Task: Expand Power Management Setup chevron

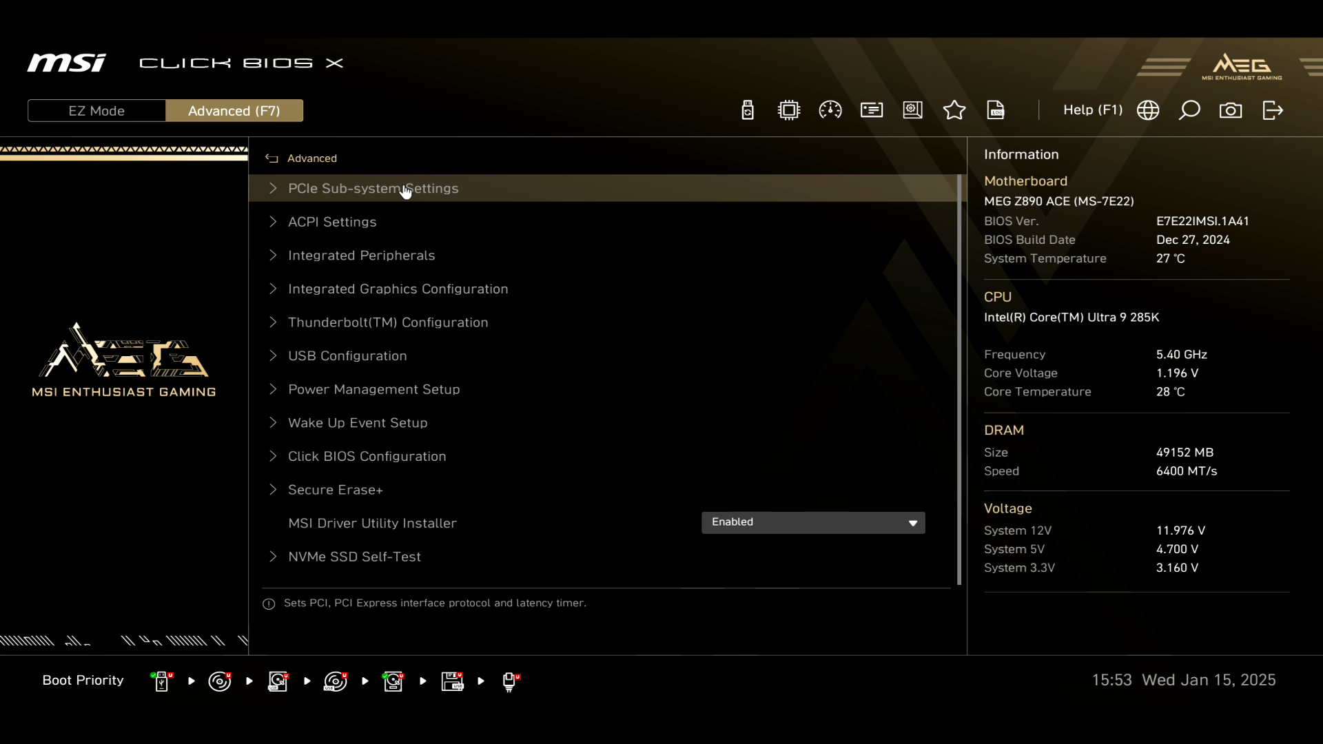Action: tap(273, 389)
